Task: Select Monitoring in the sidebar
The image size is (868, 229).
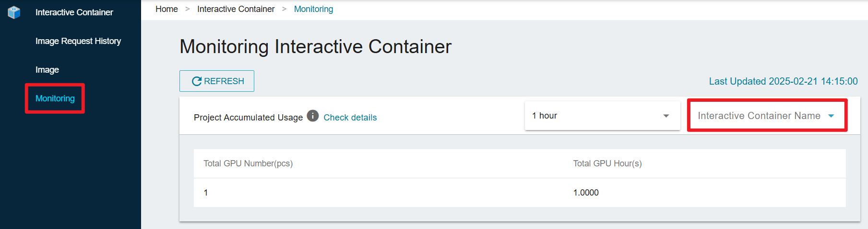Action: [x=55, y=98]
